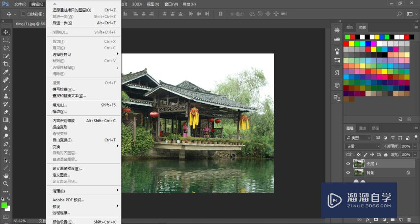
Task: Select the Line tool
Action: click(x=5, y=168)
